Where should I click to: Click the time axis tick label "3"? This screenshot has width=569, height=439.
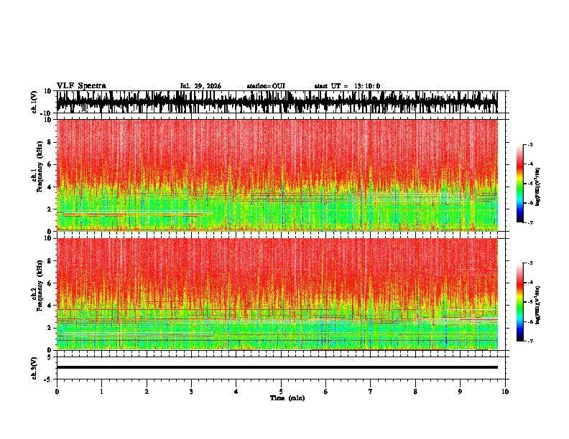coord(191,392)
